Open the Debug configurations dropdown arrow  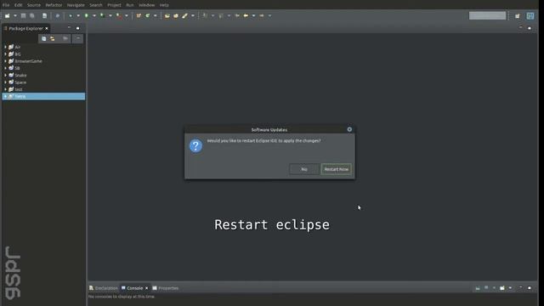pos(78,15)
